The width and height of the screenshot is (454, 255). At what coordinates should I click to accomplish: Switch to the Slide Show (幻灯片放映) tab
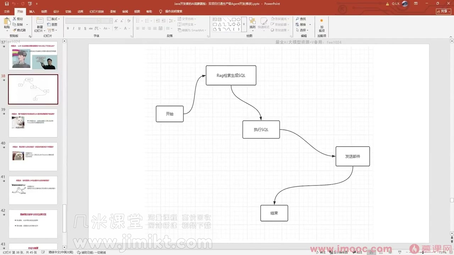click(96, 11)
